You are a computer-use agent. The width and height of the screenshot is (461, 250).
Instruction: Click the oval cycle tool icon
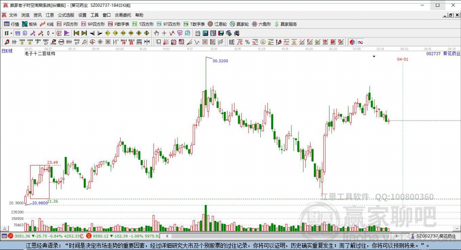pos(61,42)
